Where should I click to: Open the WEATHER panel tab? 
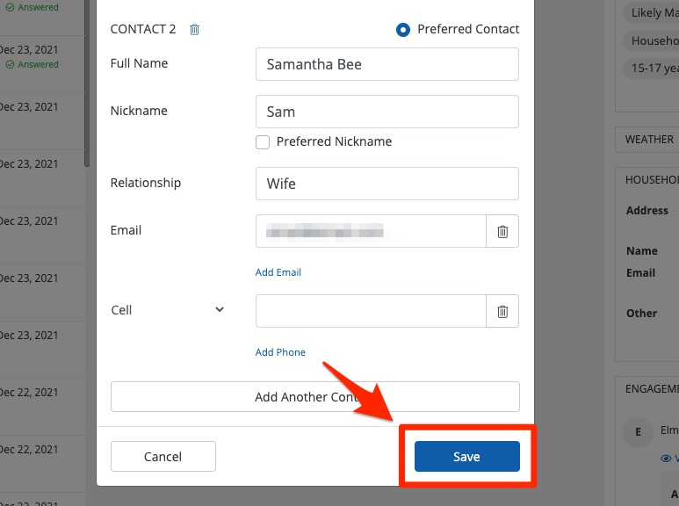pos(649,139)
